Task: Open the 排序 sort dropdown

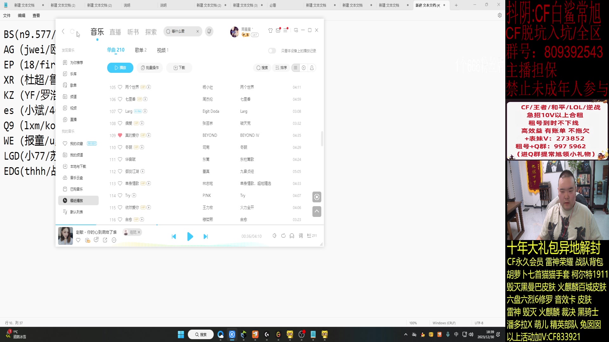Action: click(x=281, y=68)
